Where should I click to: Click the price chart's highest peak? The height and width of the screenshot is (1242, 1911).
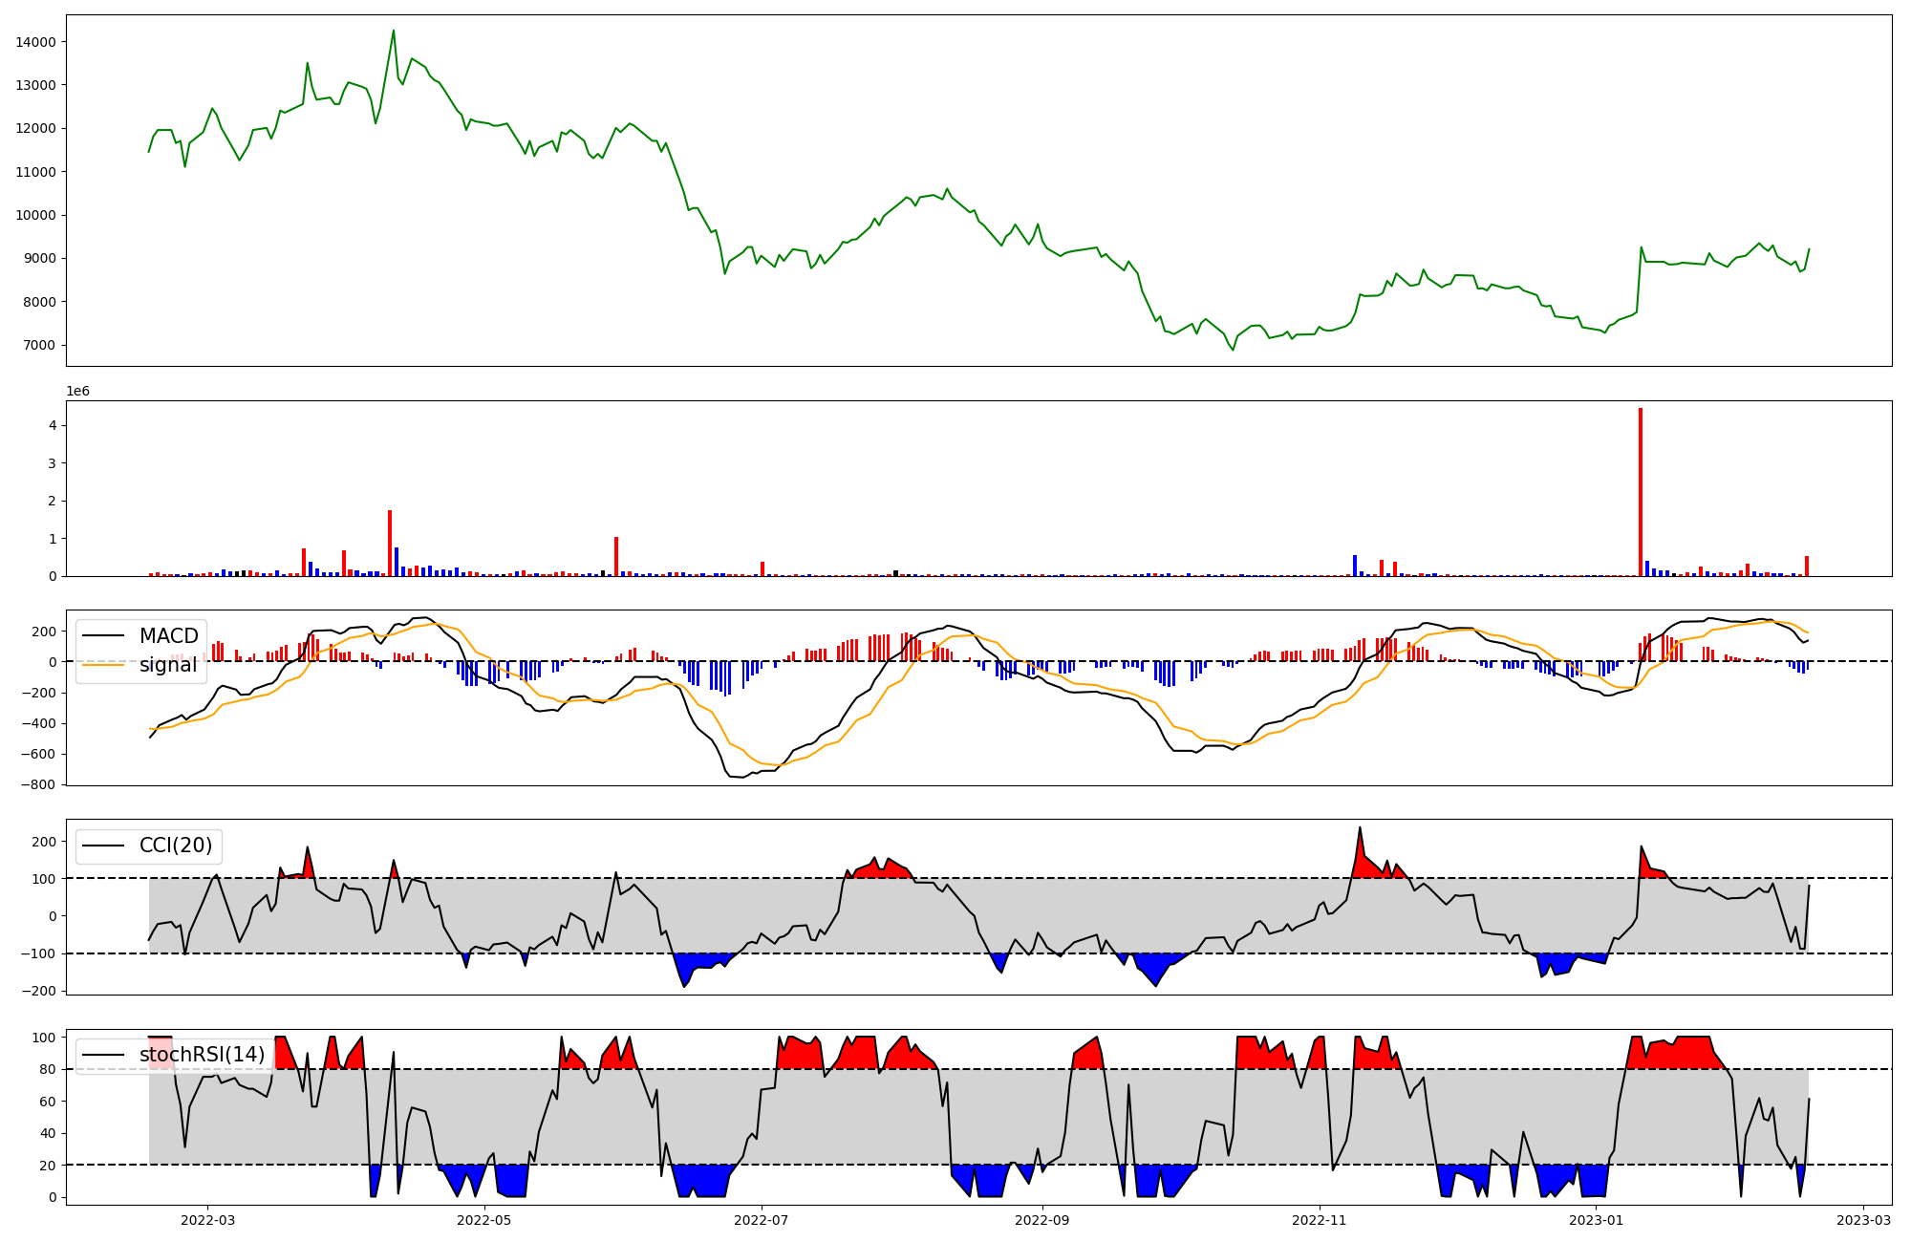[394, 31]
